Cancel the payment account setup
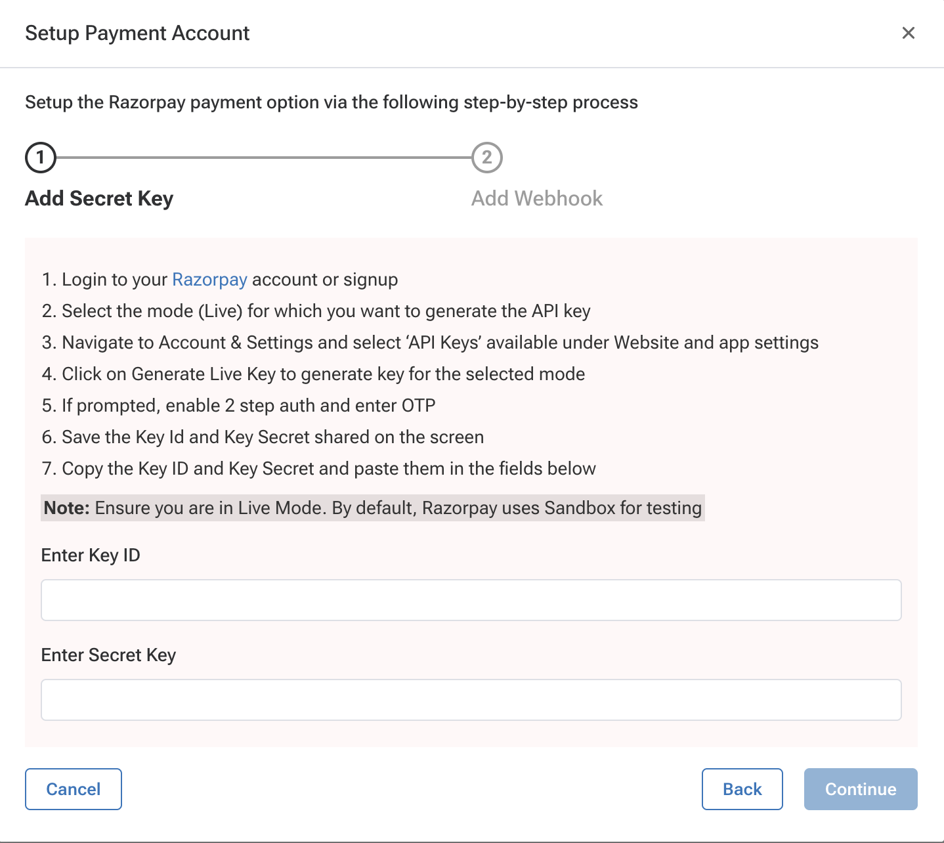The height and width of the screenshot is (843, 944). click(x=74, y=789)
